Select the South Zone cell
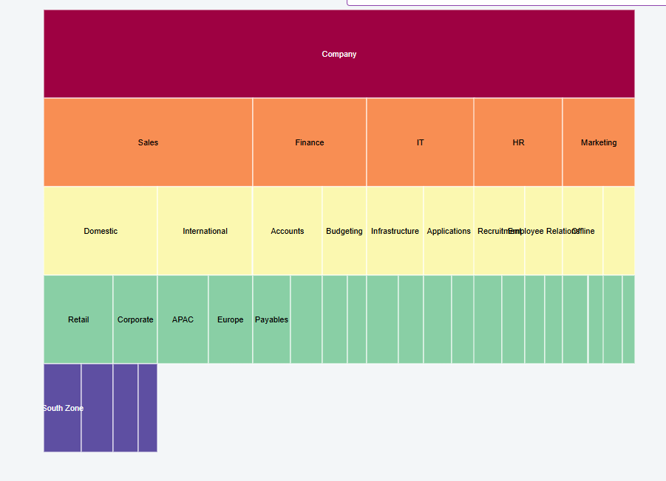 pos(62,408)
